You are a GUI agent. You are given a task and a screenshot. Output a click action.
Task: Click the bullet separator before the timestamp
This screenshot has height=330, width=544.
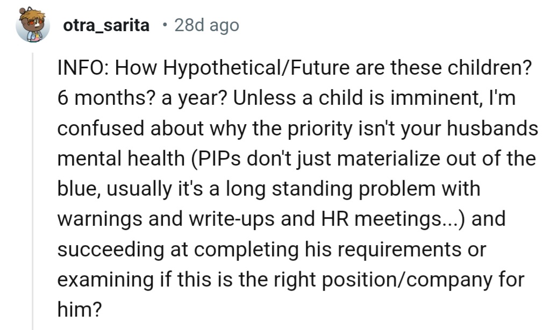(x=165, y=25)
